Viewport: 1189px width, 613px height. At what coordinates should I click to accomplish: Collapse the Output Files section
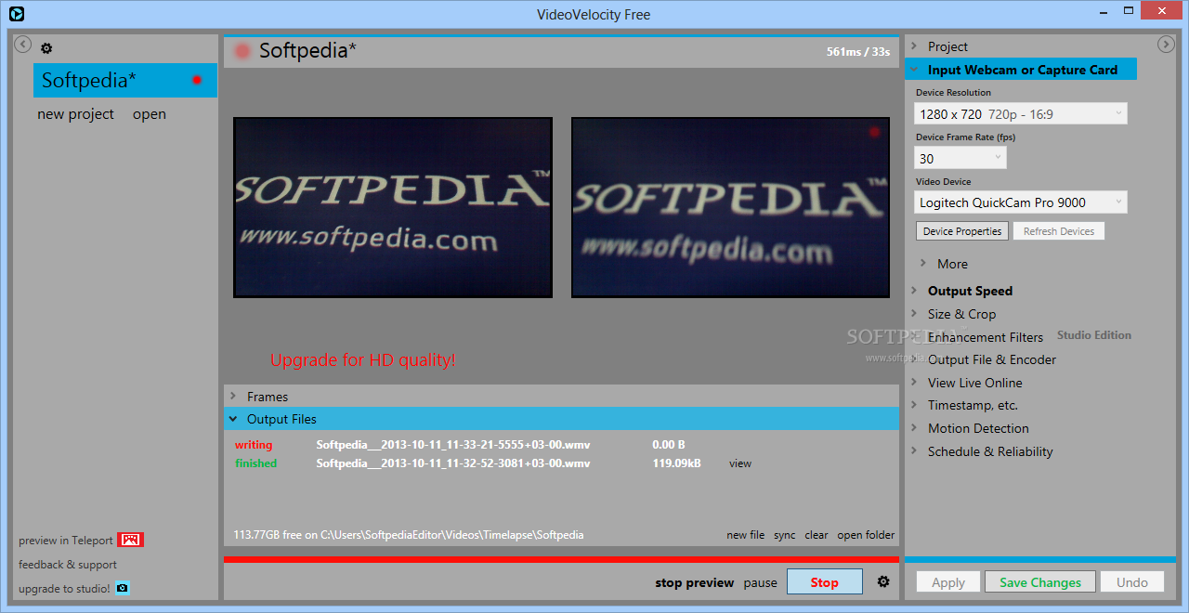point(561,419)
